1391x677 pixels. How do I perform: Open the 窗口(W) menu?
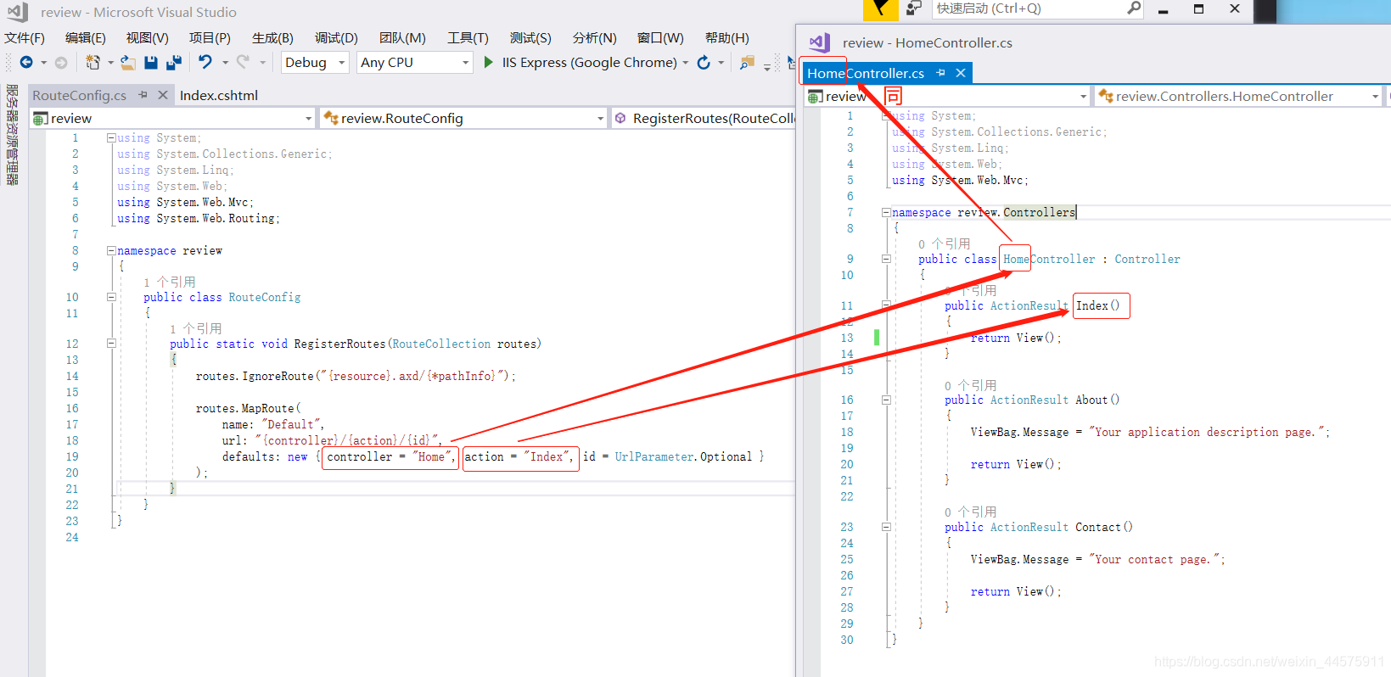[660, 38]
